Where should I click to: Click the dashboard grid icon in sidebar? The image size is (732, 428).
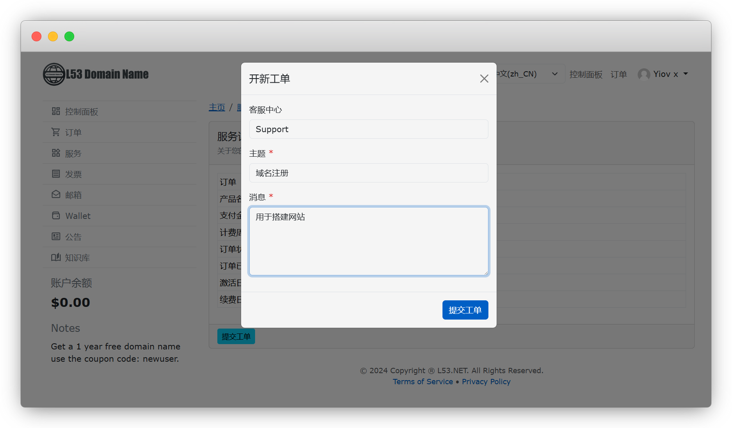[x=56, y=111]
